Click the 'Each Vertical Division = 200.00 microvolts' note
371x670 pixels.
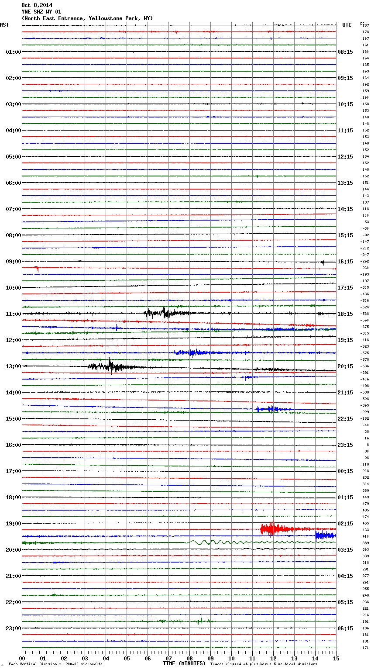pyautogui.click(x=55, y=664)
